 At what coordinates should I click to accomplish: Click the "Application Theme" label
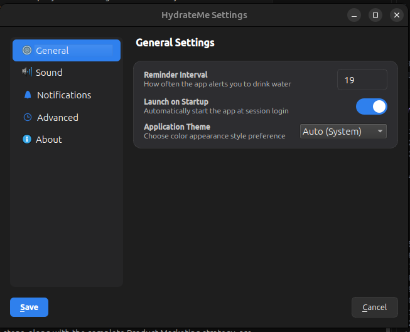tap(177, 127)
